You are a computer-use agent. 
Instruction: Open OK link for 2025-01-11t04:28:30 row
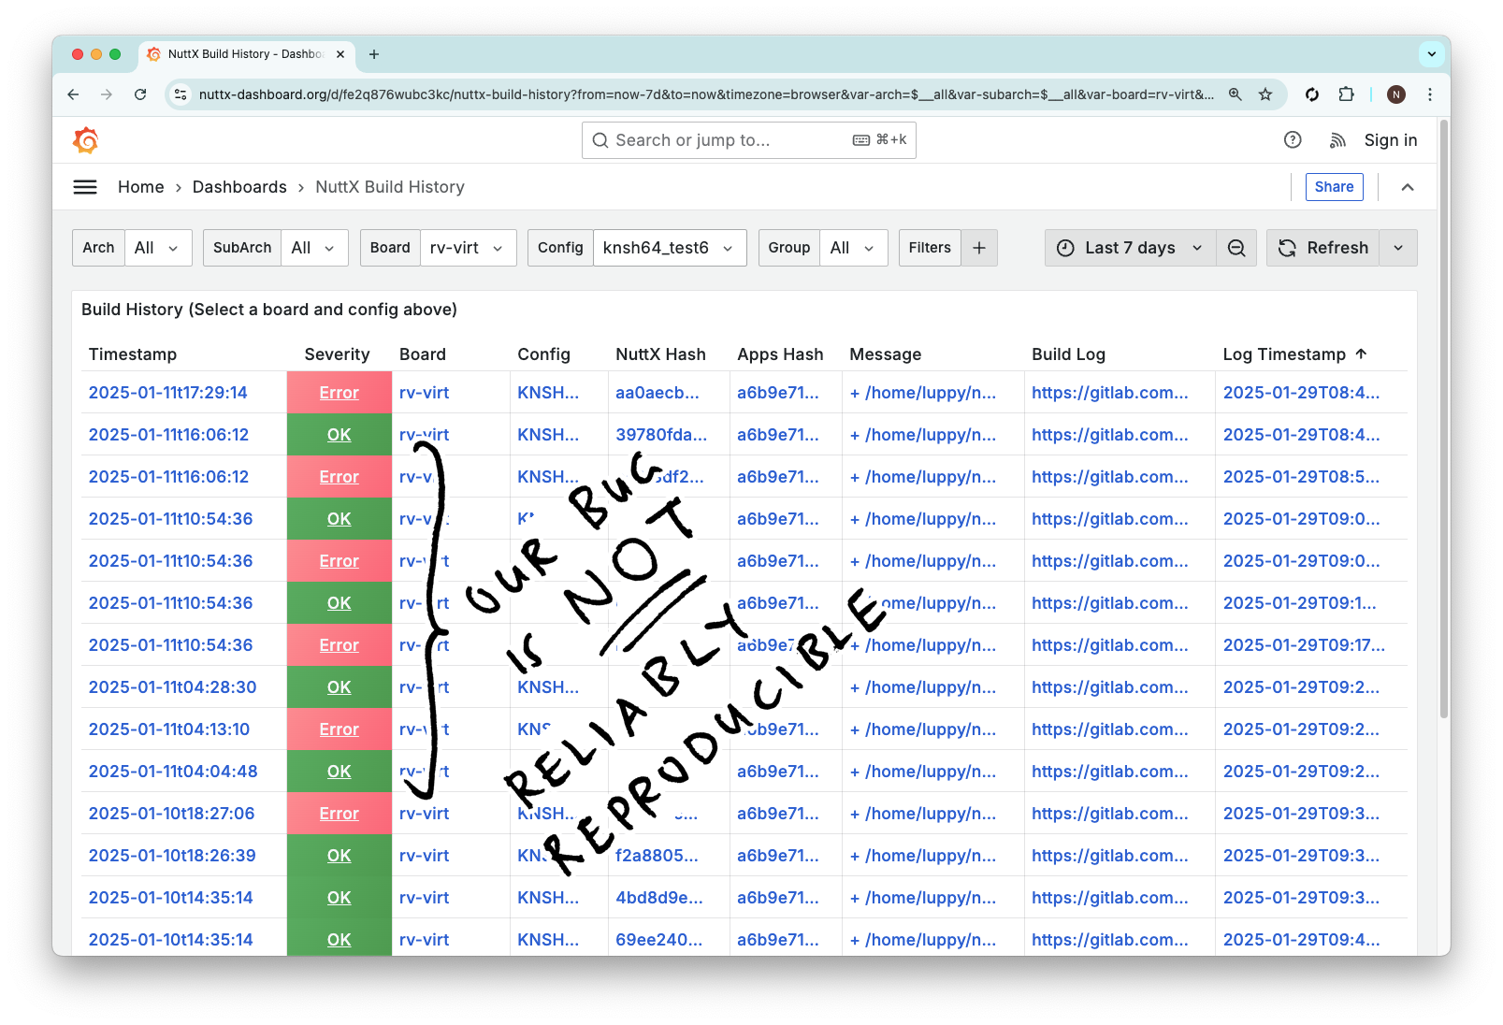(339, 687)
